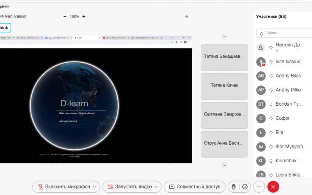Select Andriy Bilas in participants list
The image size is (312, 195).
click(288, 76)
